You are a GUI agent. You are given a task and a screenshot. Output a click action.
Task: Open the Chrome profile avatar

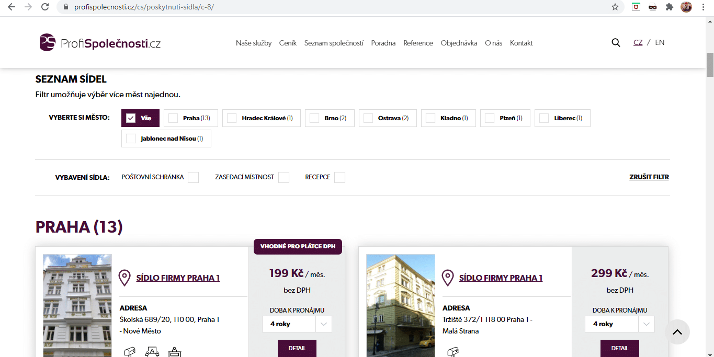[x=686, y=7]
